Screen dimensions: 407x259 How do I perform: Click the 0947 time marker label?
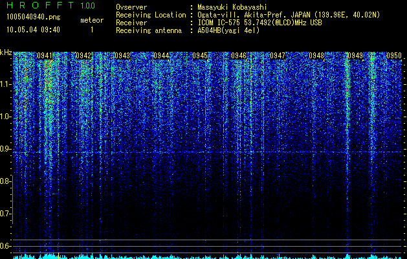click(x=278, y=56)
